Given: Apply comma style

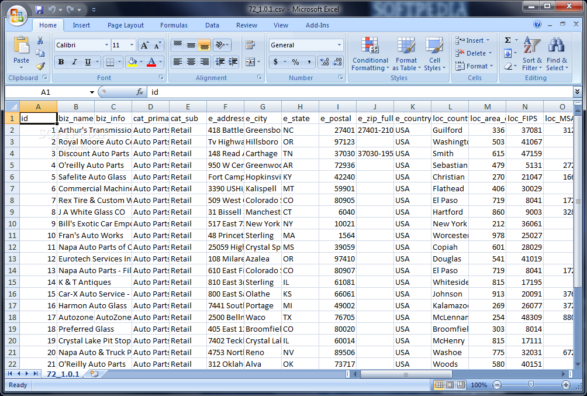Looking at the screenshot, I should point(309,62).
